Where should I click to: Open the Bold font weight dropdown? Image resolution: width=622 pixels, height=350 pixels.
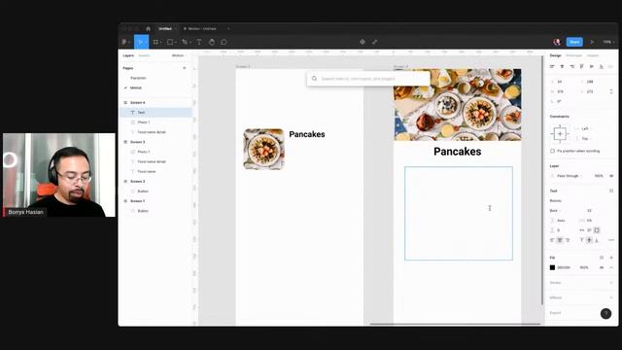pyautogui.click(x=555, y=210)
